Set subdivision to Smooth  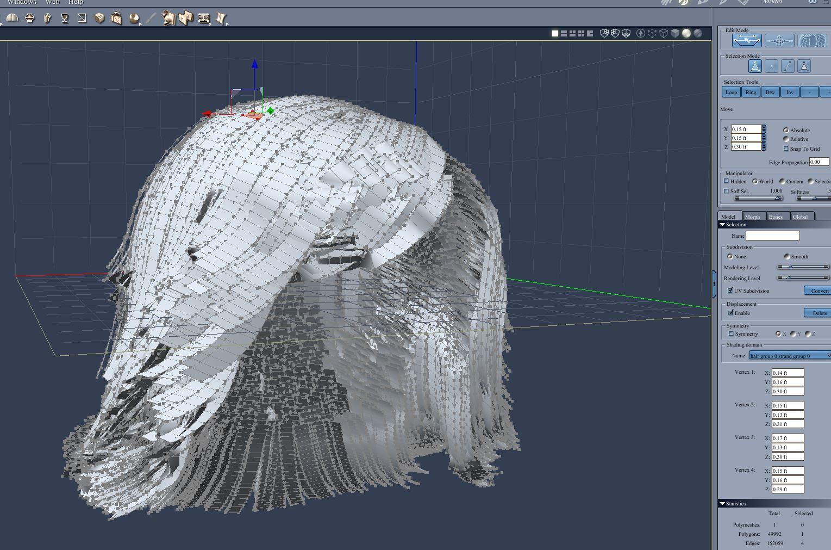787,256
